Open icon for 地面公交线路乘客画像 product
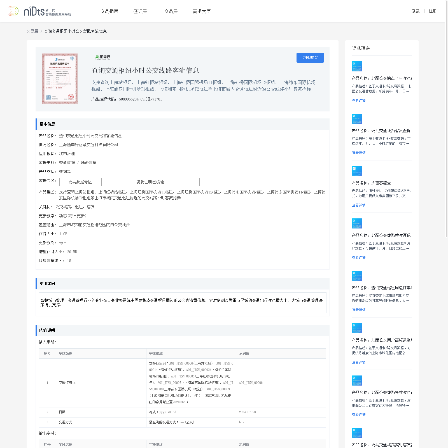 357,223
